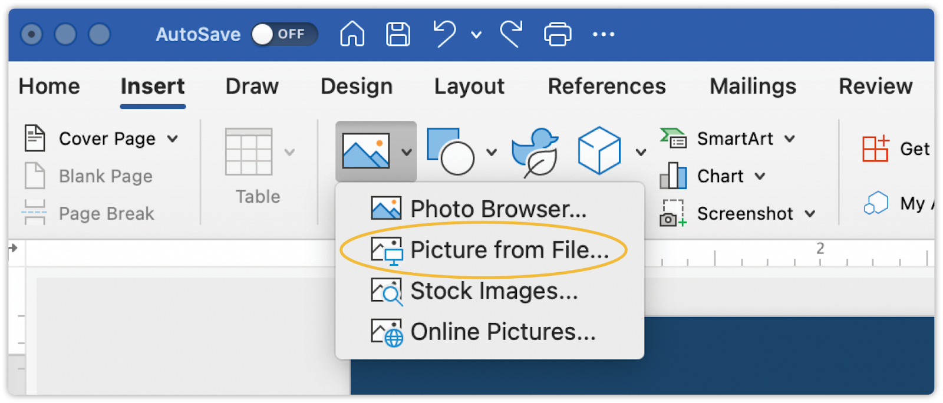943x403 pixels.
Task: Click the Cover Page document icon
Action: [x=35, y=138]
